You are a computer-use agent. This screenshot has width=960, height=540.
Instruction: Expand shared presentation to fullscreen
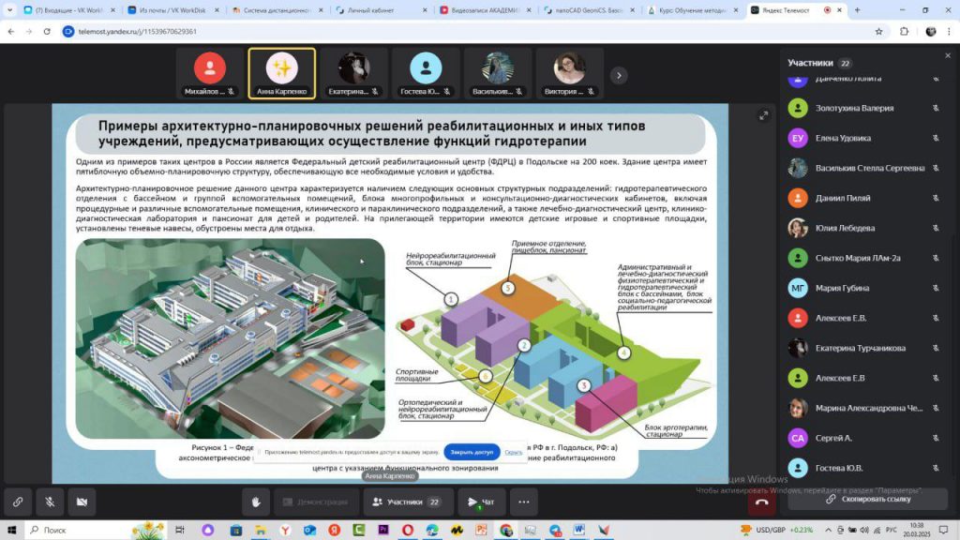764,115
